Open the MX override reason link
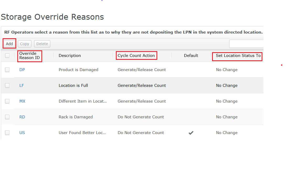 (22, 101)
